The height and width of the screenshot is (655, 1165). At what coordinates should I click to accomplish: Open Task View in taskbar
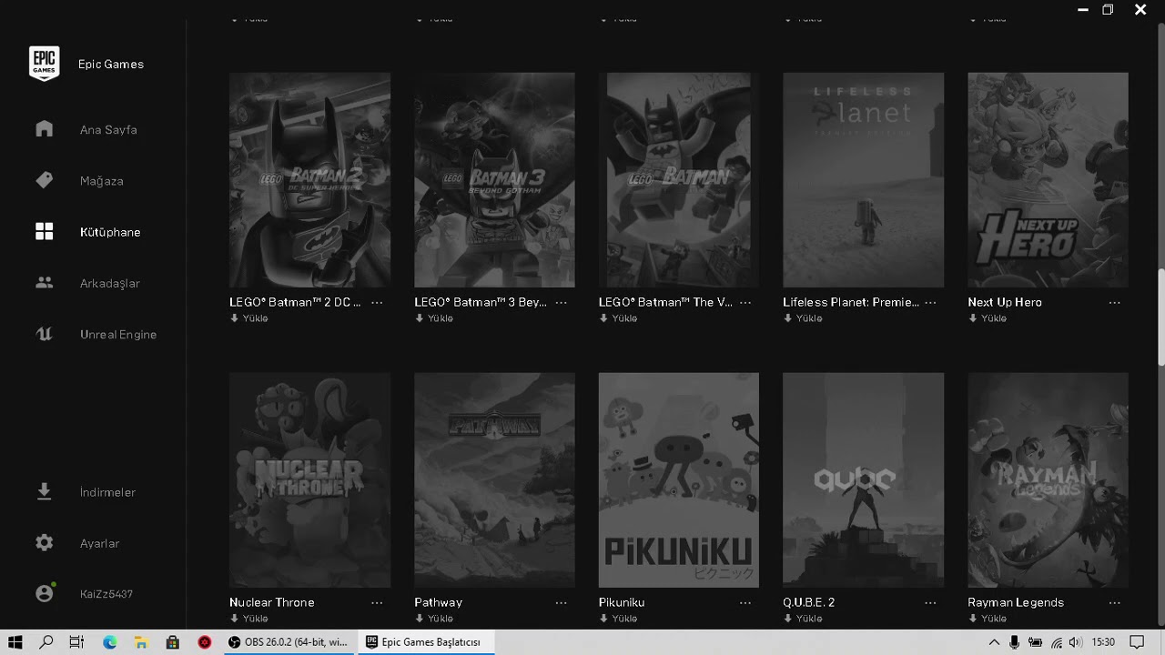77,642
